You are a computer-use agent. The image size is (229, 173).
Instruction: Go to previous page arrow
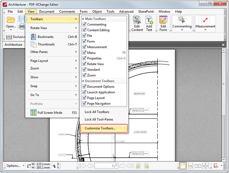[90, 166]
